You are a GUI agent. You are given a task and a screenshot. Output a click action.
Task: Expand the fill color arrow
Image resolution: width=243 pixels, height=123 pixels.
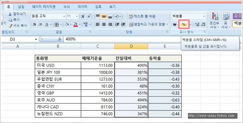[71, 25]
